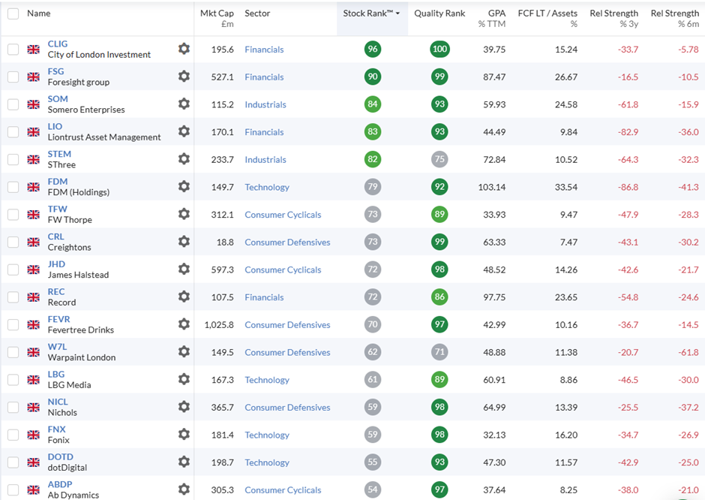705x500 pixels.
Task: Sort by Rel Strength % 3y column
Action: (x=613, y=19)
